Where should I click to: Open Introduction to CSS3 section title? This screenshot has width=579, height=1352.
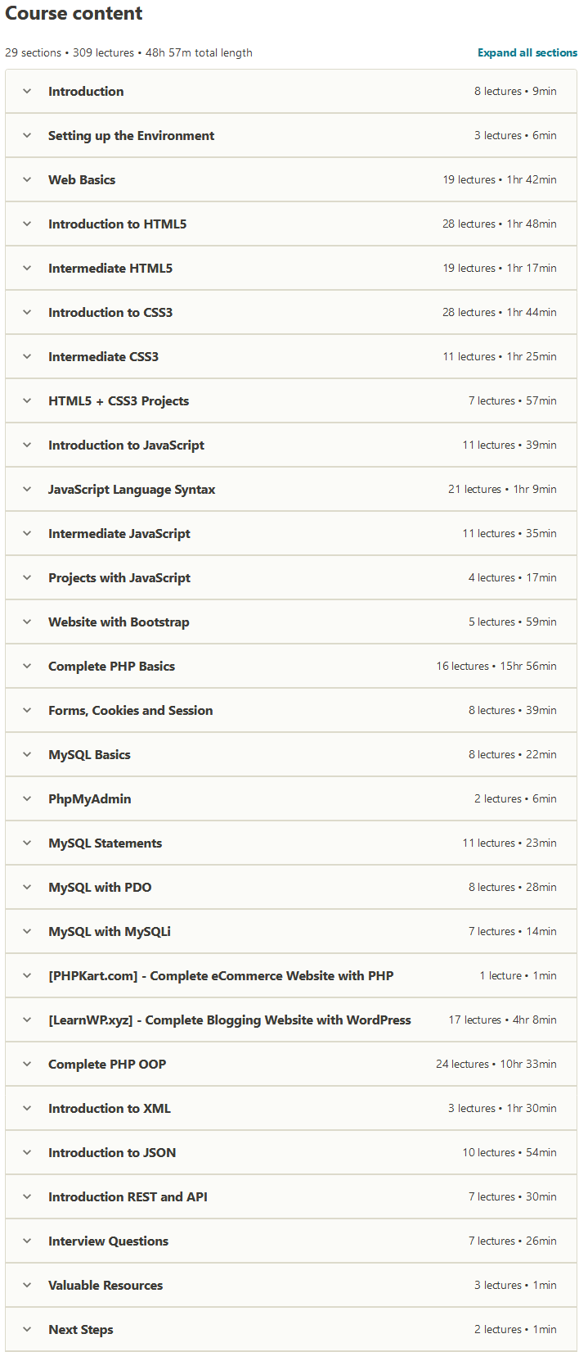point(110,313)
